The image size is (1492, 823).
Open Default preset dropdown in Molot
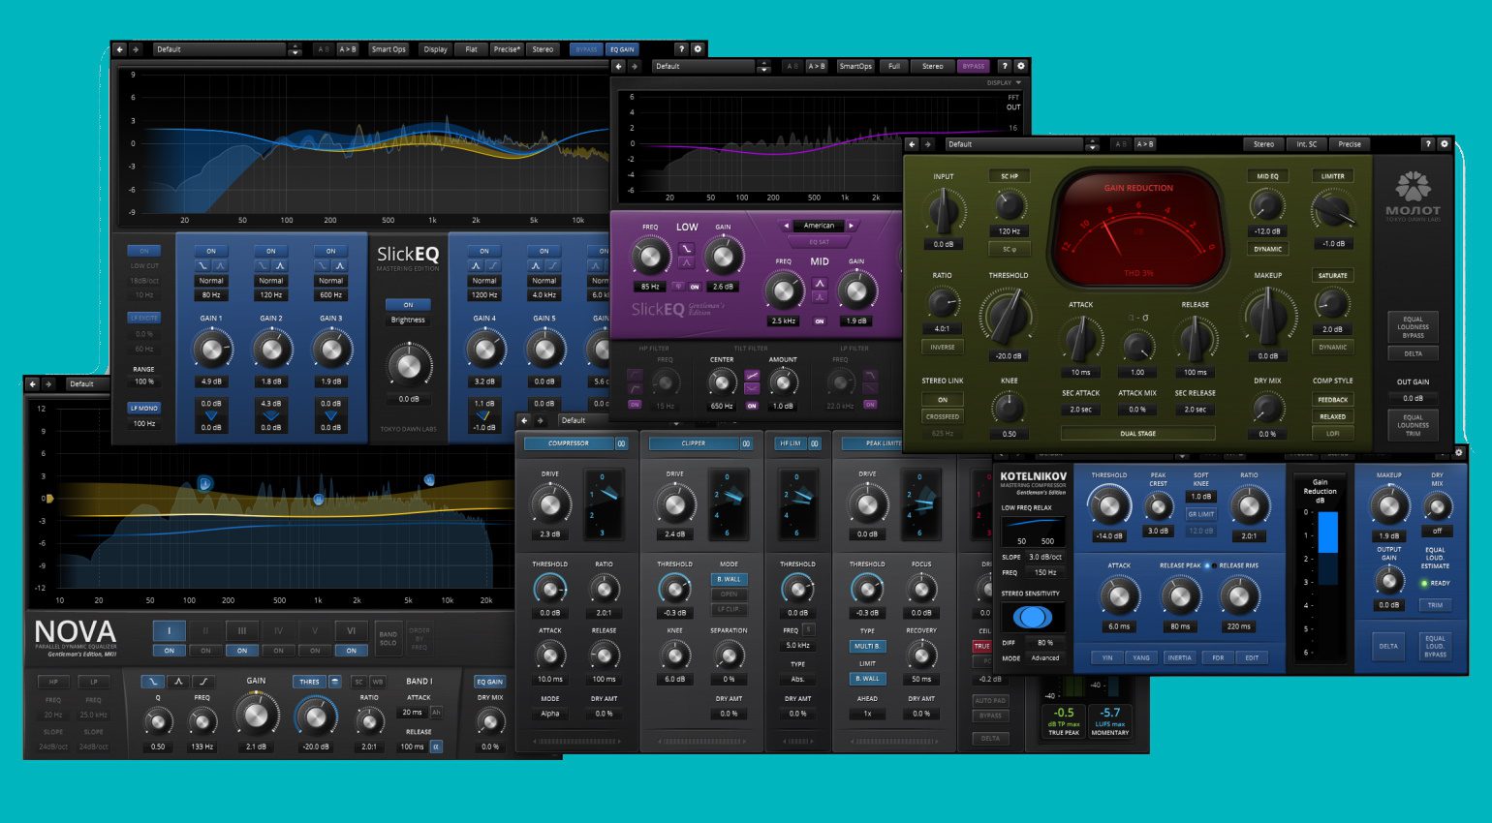(x=1014, y=143)
